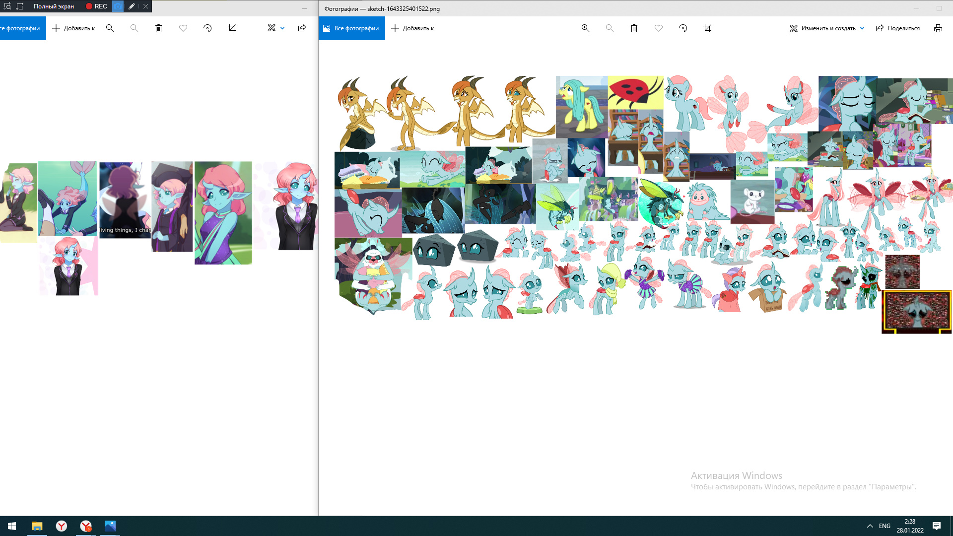
Task: Click 'Добавить к' in right window
Action: coord(412,28)
